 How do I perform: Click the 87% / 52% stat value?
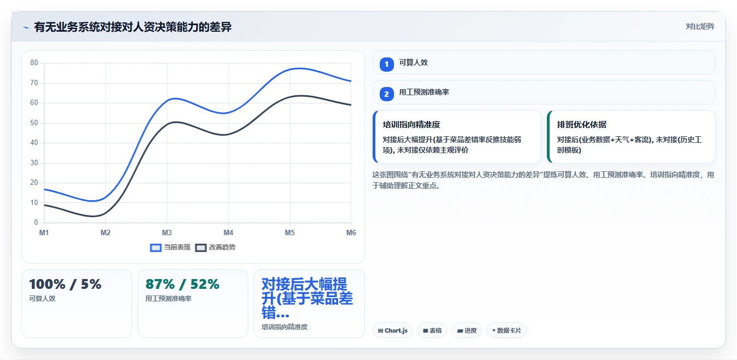point(182,284)
